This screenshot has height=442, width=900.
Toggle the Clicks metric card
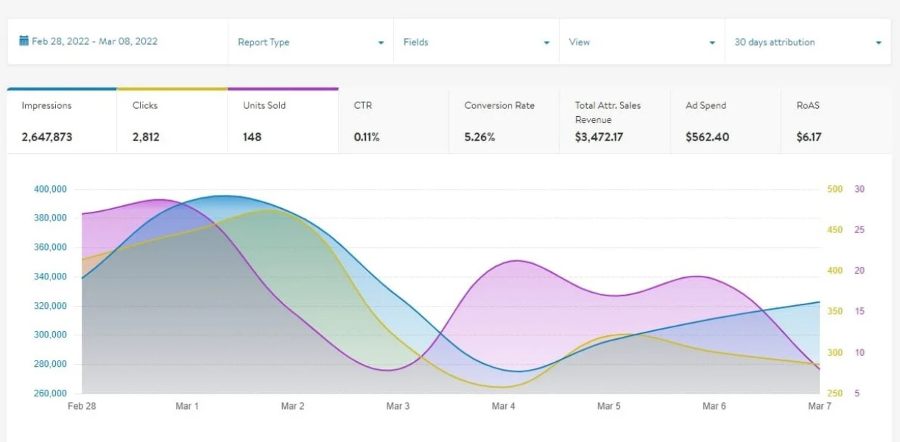point(172,121)
